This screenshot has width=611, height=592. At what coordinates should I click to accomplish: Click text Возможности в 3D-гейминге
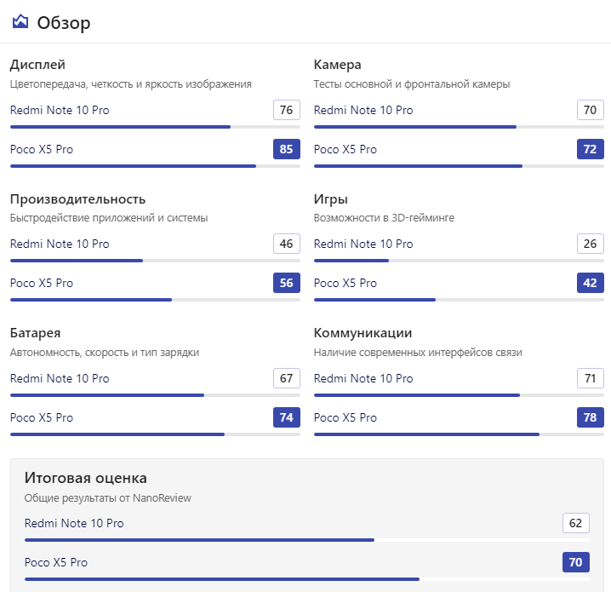[x=384, y=217]
